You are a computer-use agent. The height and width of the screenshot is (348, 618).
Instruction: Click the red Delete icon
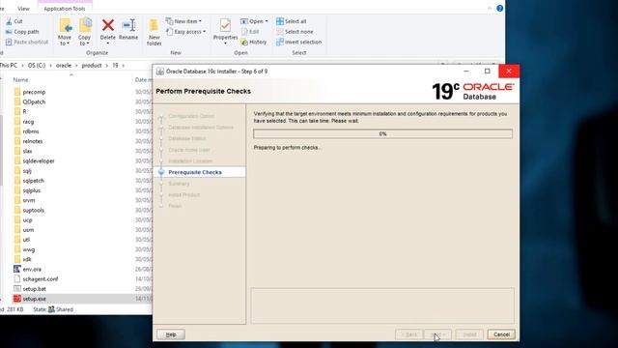pyautogui.click(x=107, y=26)
